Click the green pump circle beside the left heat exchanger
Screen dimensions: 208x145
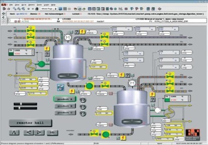[42, 64]
